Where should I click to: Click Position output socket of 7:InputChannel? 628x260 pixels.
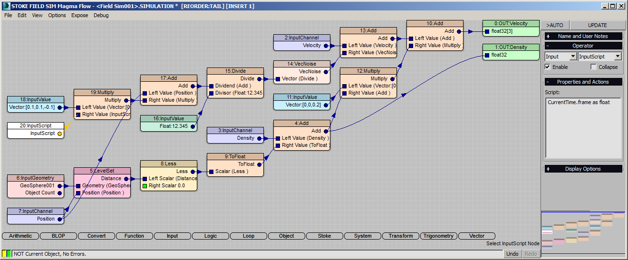coord(59,219)
